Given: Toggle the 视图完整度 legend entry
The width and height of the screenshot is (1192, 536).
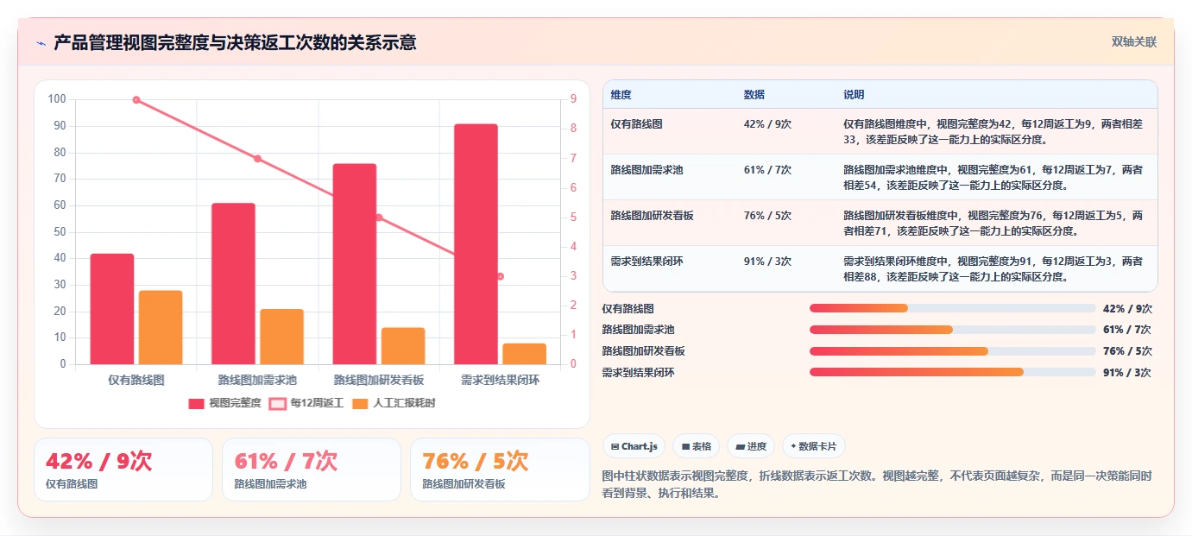Looking at the screenshot, I should click(x=224, y=403).
